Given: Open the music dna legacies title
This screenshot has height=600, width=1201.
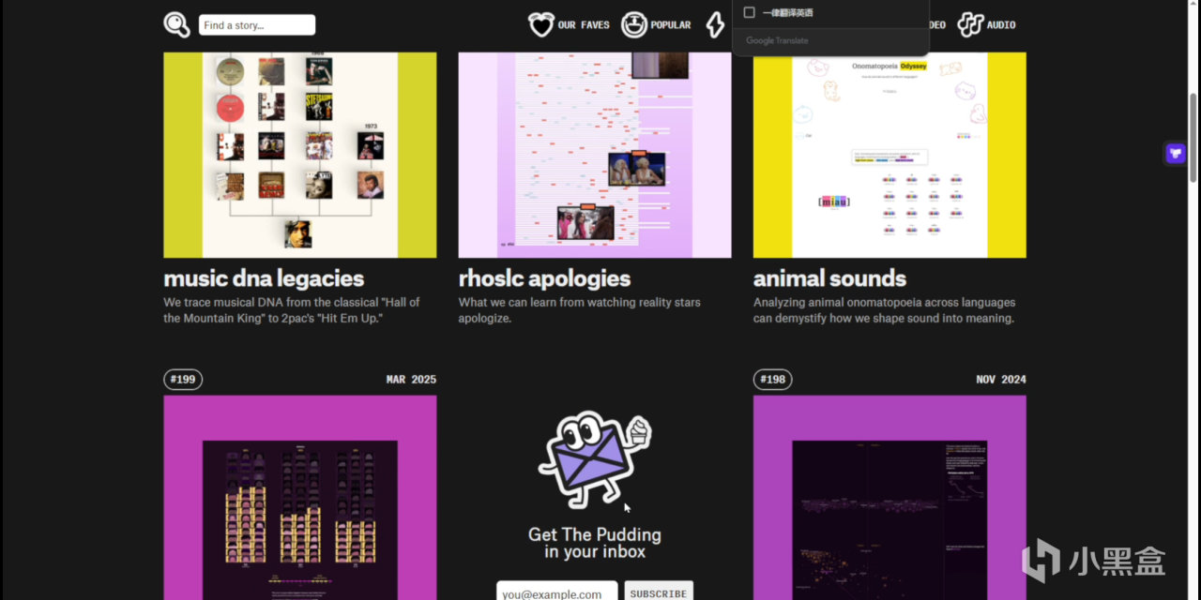Looking at the screenshot, I should pos(264,278).
